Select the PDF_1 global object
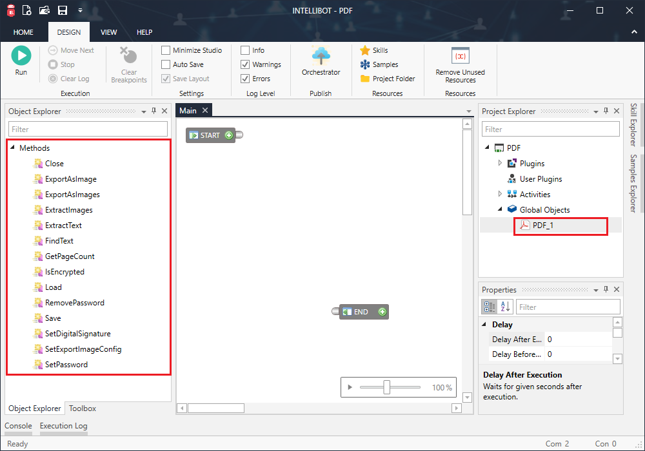 543,225
